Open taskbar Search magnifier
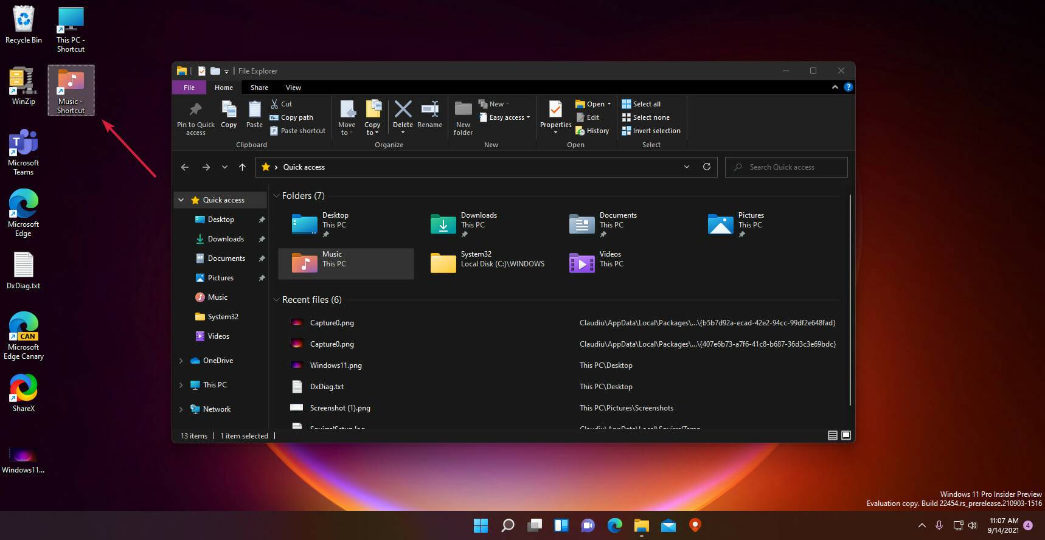The height and width of the screenshot is (540, 1045). (x=507, y=525)
